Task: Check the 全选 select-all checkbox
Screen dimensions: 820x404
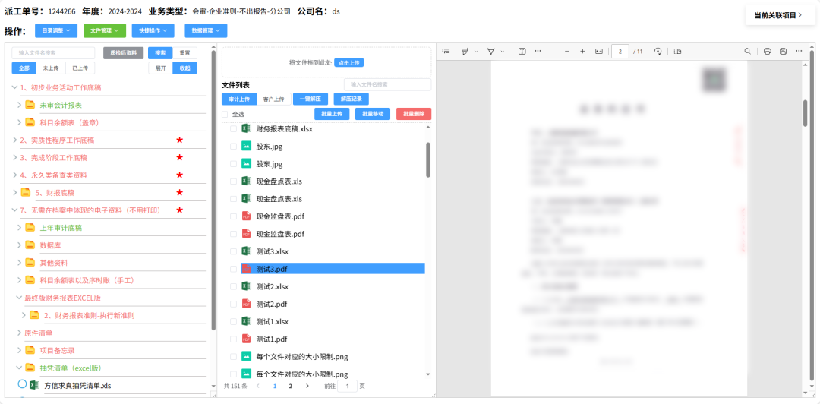Action: 225,114
